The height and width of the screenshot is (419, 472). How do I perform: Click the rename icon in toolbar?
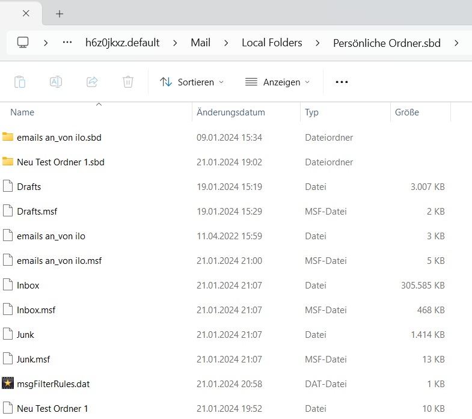(56, 82)
